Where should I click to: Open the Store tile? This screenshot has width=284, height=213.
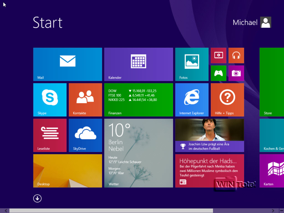[272, 82]
